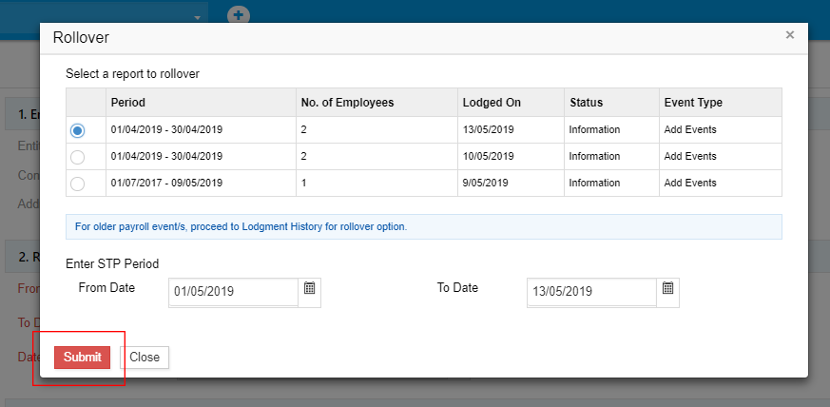Open the From Date calendar picker
This screenshot has width=830, height=407.
click(309, 288)
